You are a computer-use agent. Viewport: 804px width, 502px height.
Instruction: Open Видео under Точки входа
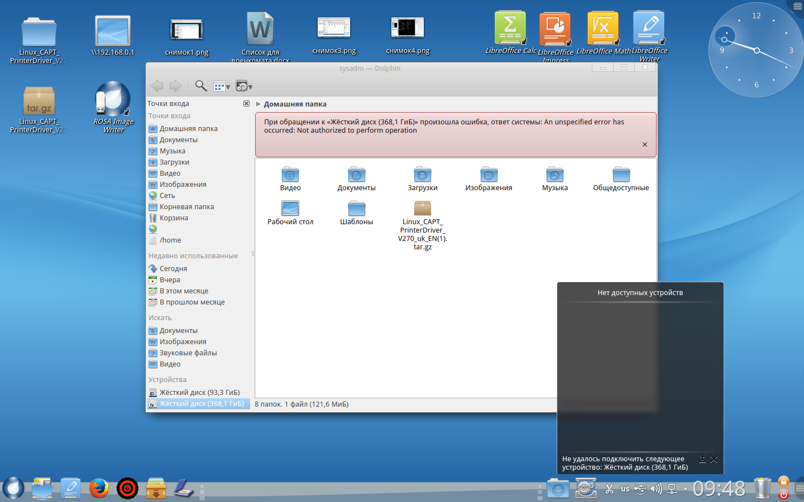tap(199, 173)
